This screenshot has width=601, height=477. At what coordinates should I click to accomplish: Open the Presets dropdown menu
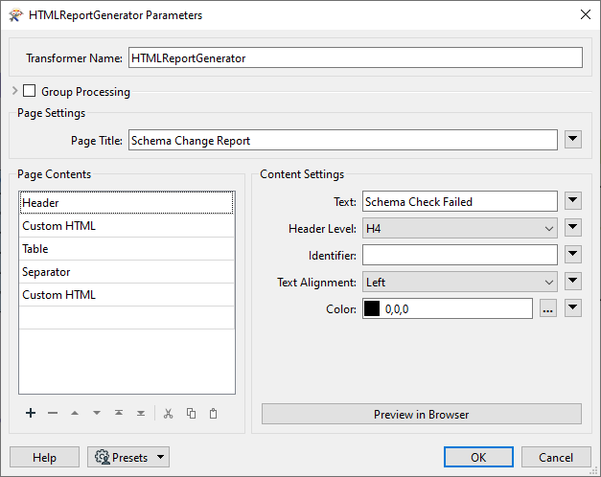click(x=128, y=457)
